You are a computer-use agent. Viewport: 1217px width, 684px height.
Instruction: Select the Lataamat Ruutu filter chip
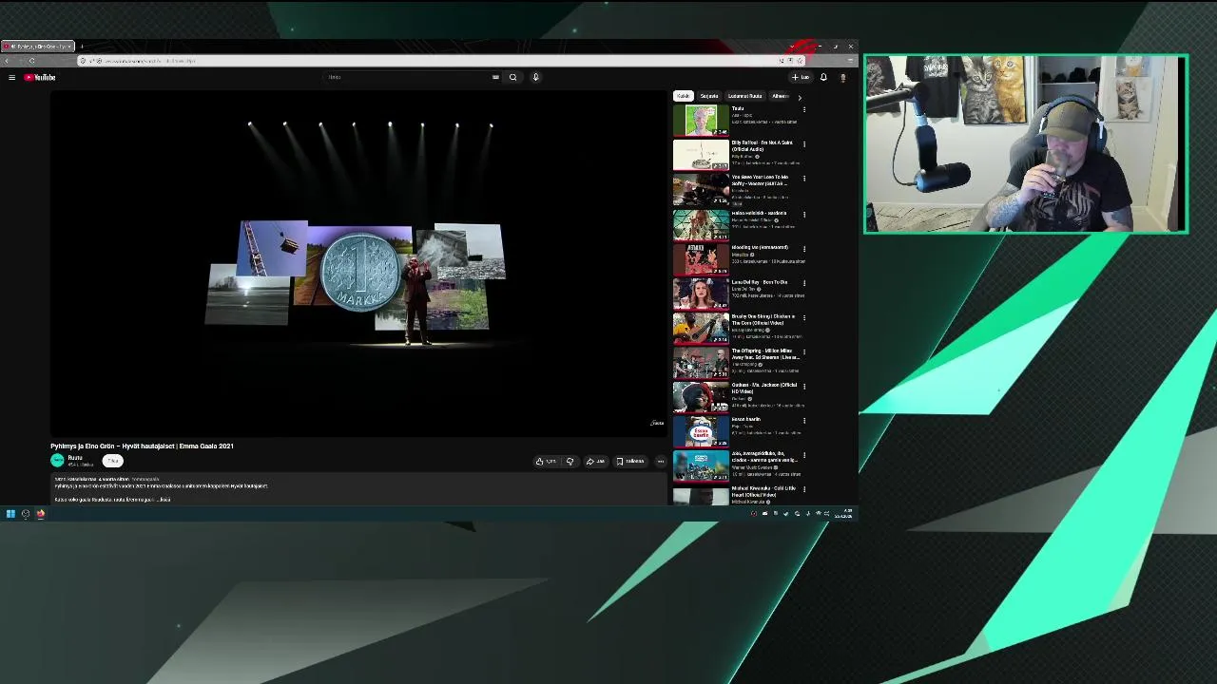click(x=744, y=96)
